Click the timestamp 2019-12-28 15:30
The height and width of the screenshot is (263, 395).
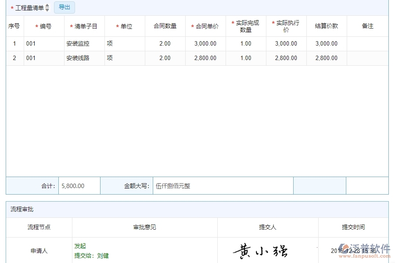pyautogui.click(x=353, y=250)
